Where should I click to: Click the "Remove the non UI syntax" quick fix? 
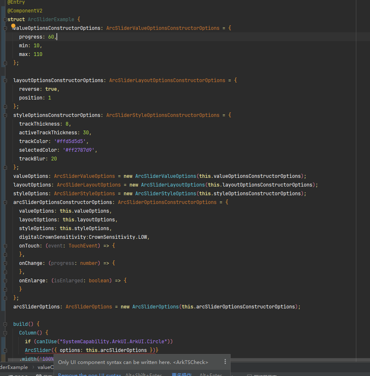(x=90, y=374)
